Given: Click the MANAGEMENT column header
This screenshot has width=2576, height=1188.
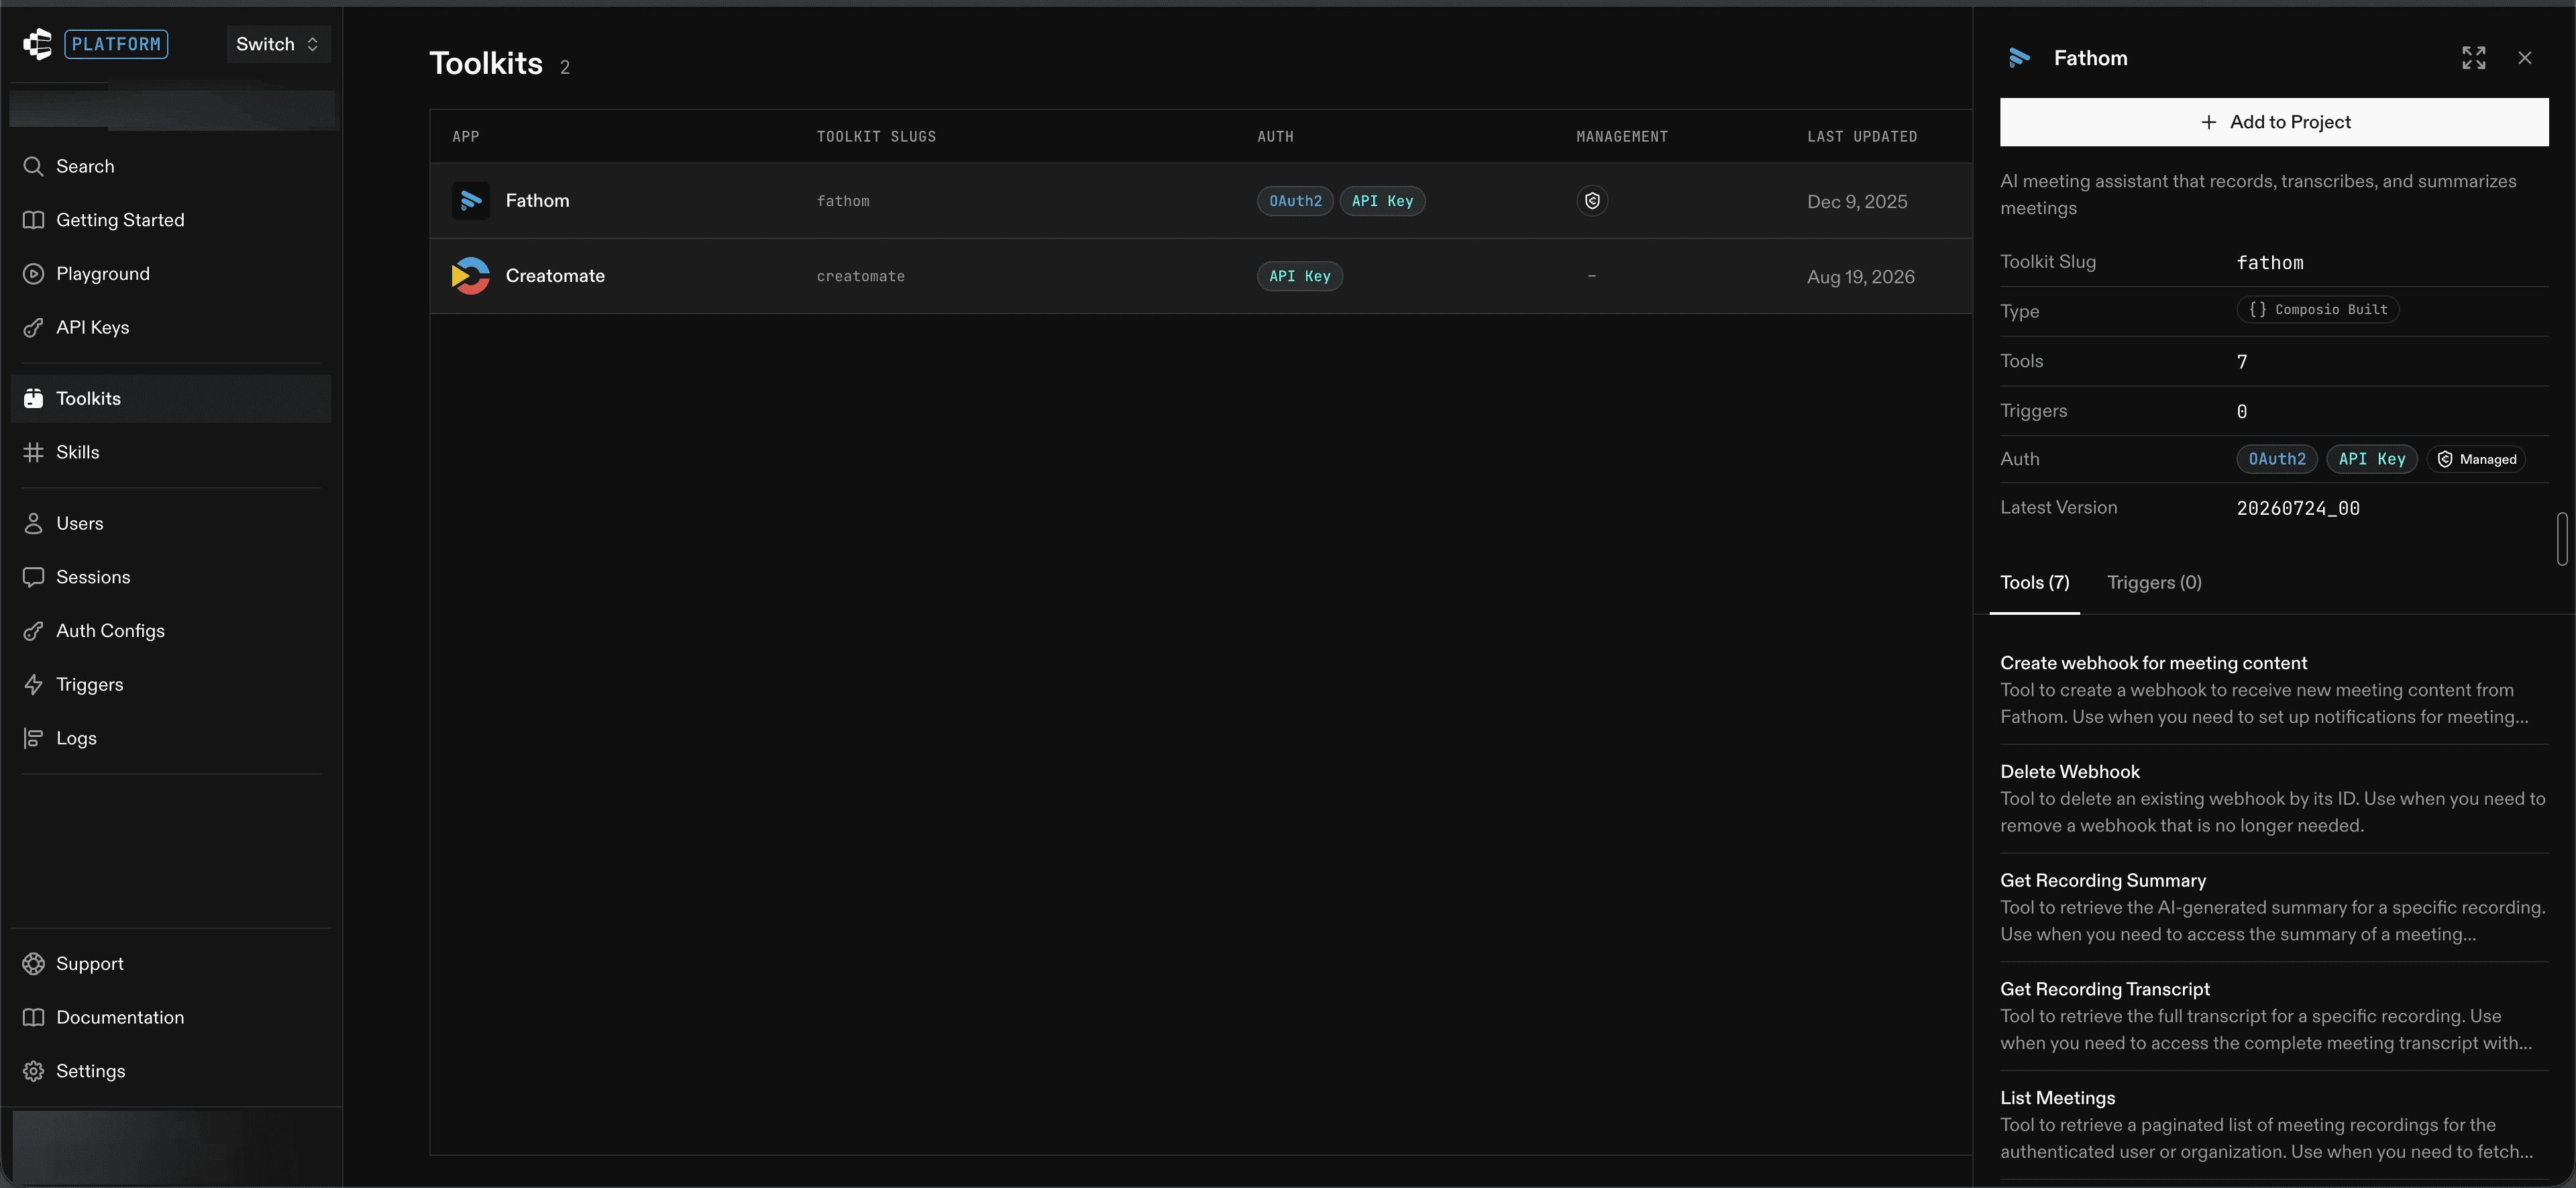Looking at the screenshot, I should point(1622,136).
